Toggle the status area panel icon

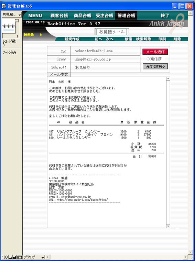point(19,257)
